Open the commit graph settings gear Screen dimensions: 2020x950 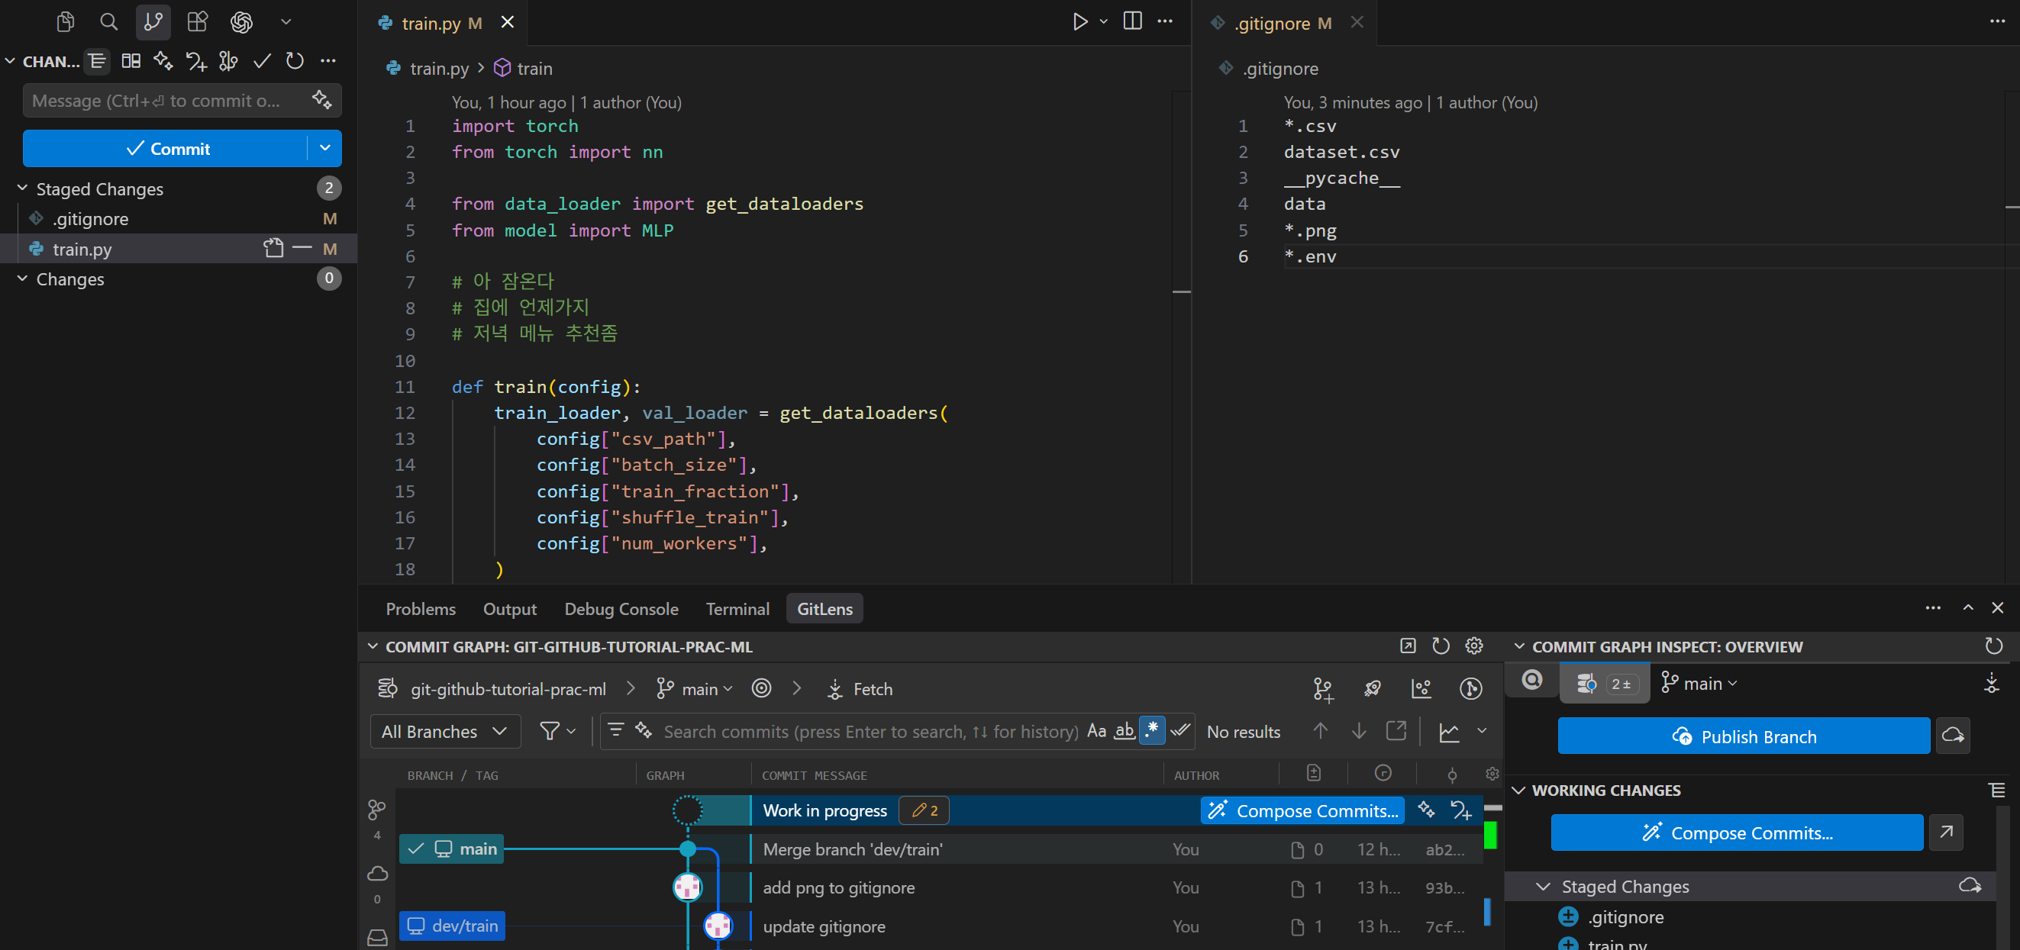tap(1473, 646)
